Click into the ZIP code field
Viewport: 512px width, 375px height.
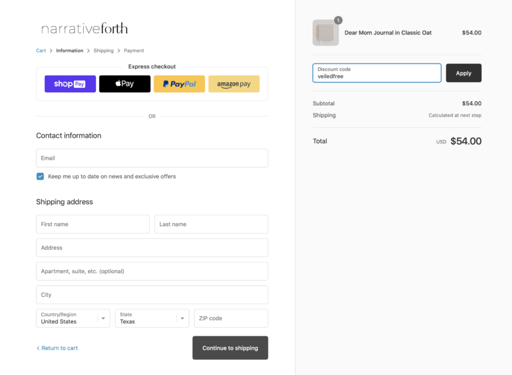click(x=231, y=318)
